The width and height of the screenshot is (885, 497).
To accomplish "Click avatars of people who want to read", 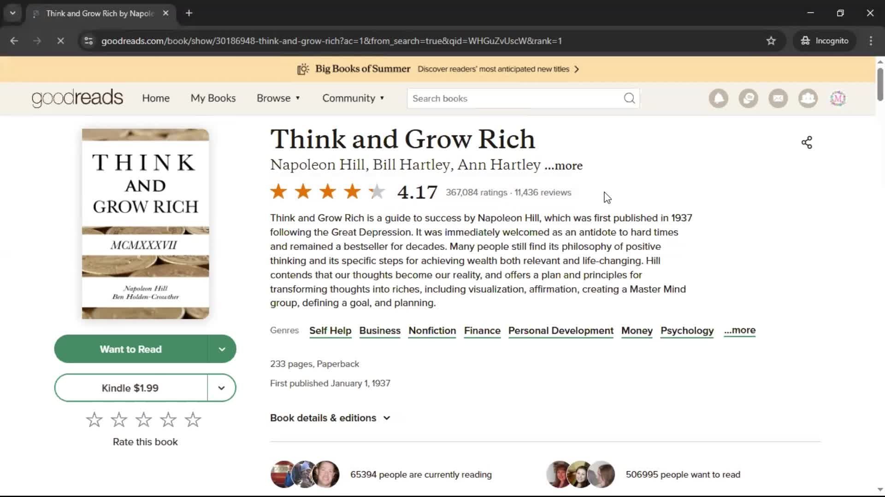I will coord(580,474).
